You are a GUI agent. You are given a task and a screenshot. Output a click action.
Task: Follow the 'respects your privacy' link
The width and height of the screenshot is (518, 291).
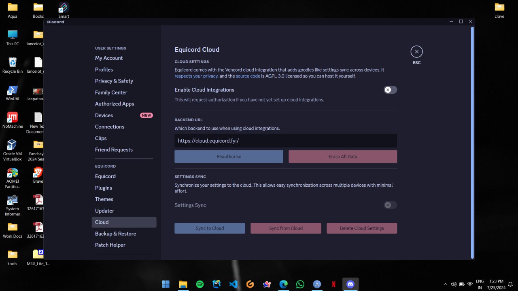(x=196, y=76)
